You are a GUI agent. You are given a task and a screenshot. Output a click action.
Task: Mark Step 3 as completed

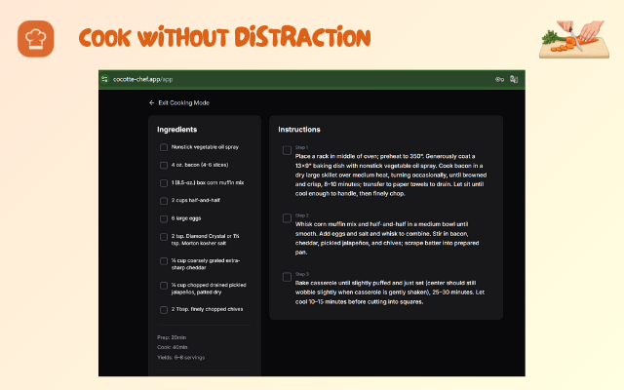(x=287, y=277)
